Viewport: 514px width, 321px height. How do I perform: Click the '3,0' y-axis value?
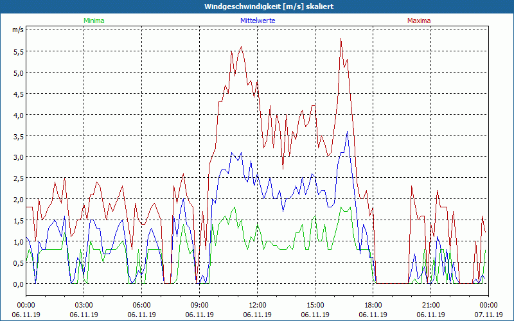19,157
